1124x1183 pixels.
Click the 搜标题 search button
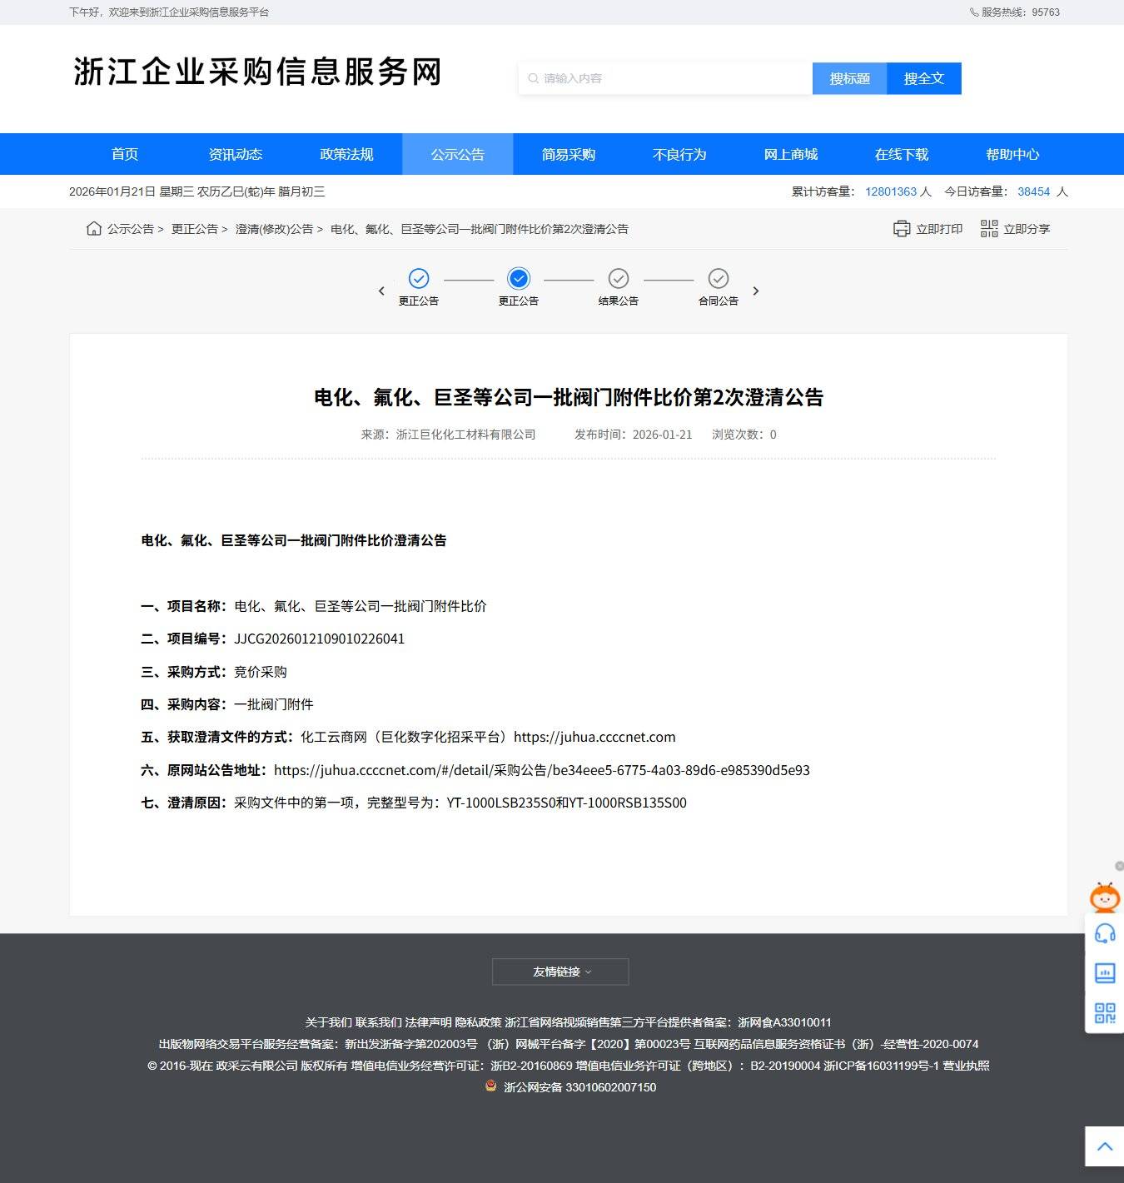tap(849, 78)
